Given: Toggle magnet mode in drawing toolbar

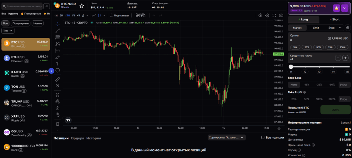Looking at the screenshot, I should [58, 95].
